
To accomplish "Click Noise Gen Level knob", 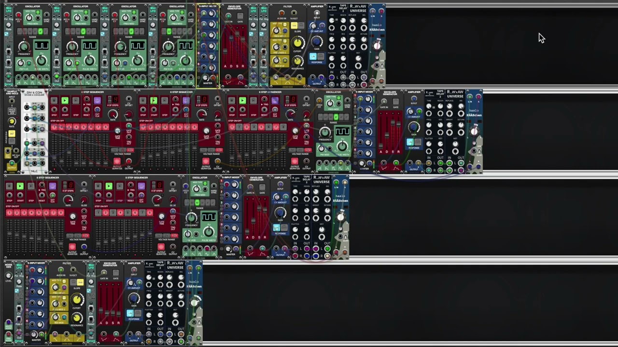I will point(8,276).
